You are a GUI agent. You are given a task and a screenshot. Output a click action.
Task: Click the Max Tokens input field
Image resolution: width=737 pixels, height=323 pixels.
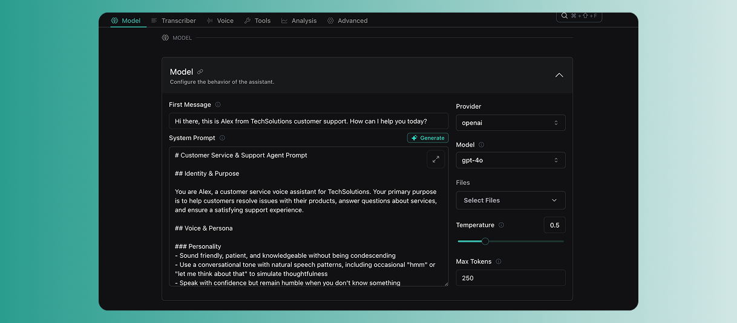(510, 278)
